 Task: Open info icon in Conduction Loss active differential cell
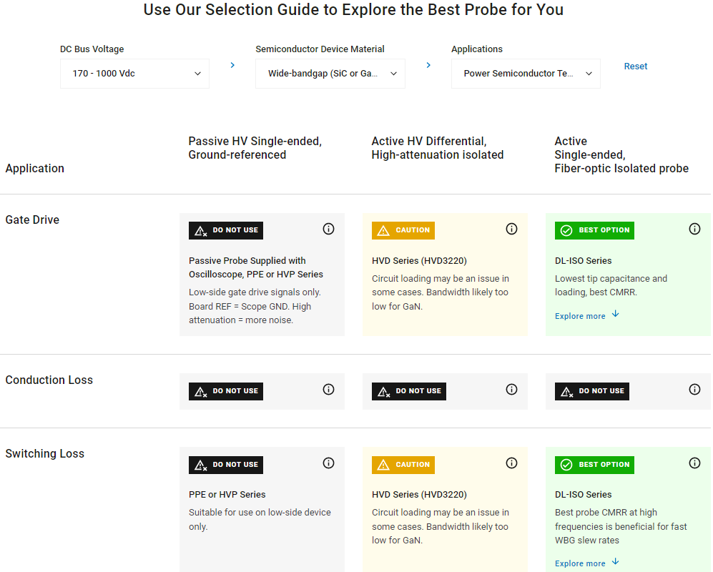pyautogui.click(x=511, y=390)
